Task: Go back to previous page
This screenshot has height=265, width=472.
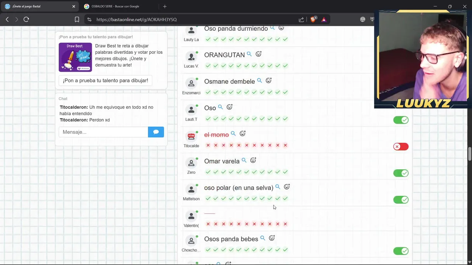Action: coord(7,20)
